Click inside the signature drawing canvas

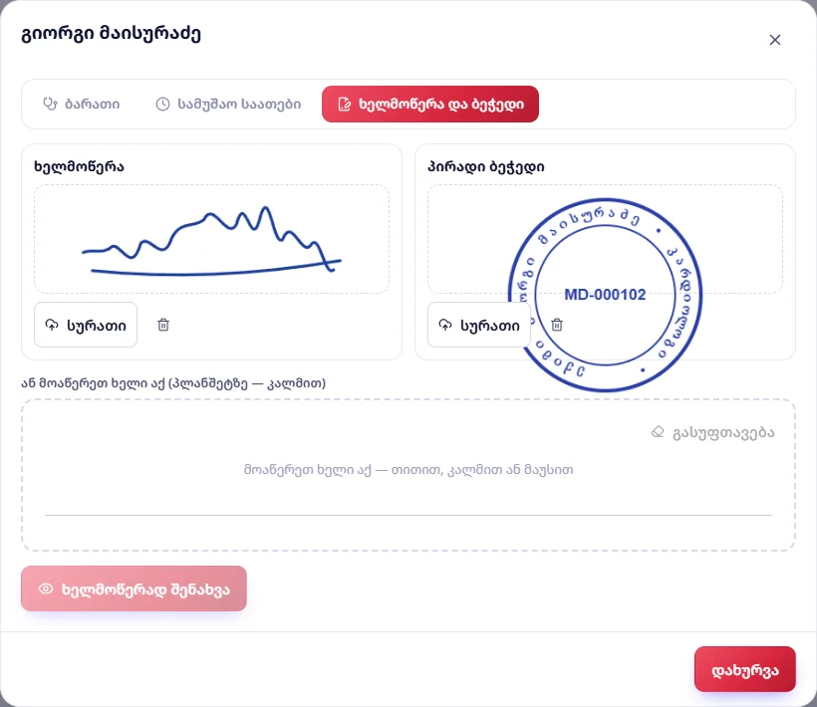[x=408, y=475]
